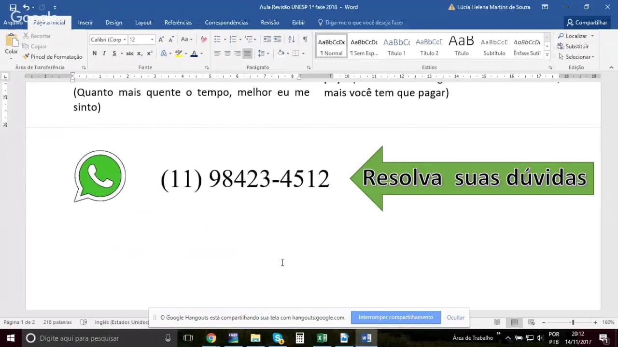This screenshot has height=347, width=618.
Task: Increase the paragraph indent
Action: tap(277, 40)
